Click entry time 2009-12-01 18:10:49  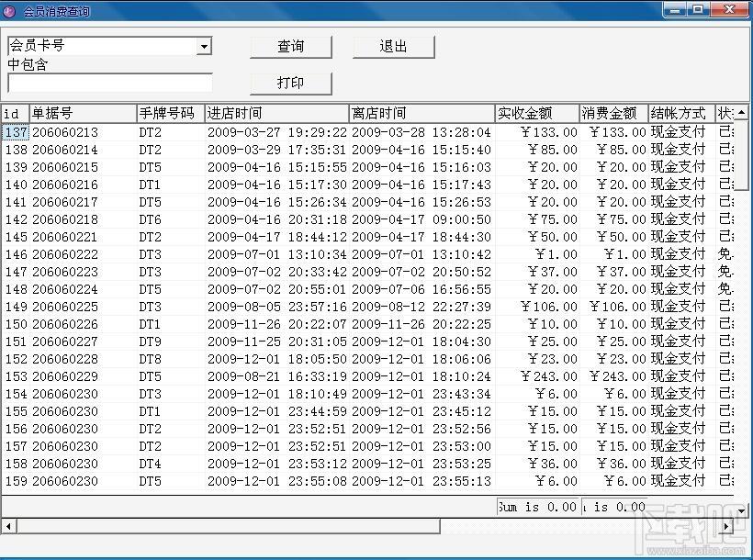coord(276,395)
